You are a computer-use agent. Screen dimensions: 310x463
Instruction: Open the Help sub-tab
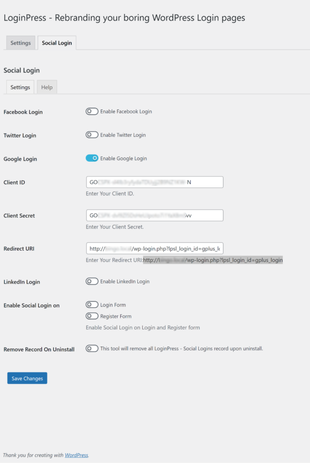click(47, 87)
